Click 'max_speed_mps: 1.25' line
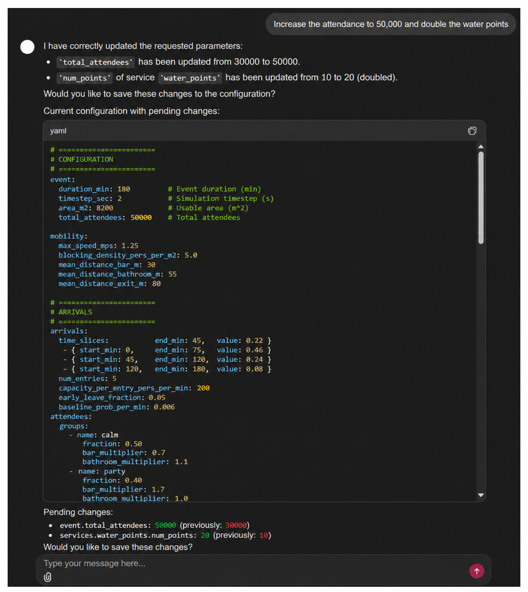The width and height of the screenshot is (528, 592). [98, 246]
